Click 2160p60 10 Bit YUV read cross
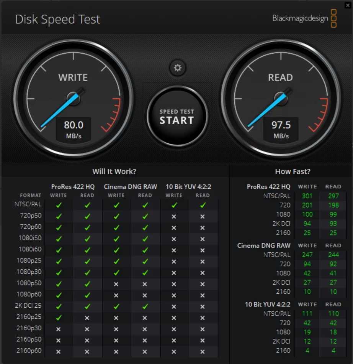Screen dimensions: 353x364 (203, 352)
